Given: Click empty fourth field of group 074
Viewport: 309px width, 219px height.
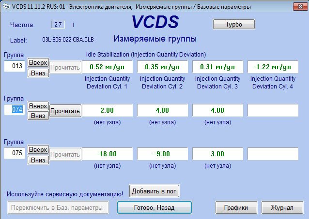Looking at the screenshot, I should [273, 110].
